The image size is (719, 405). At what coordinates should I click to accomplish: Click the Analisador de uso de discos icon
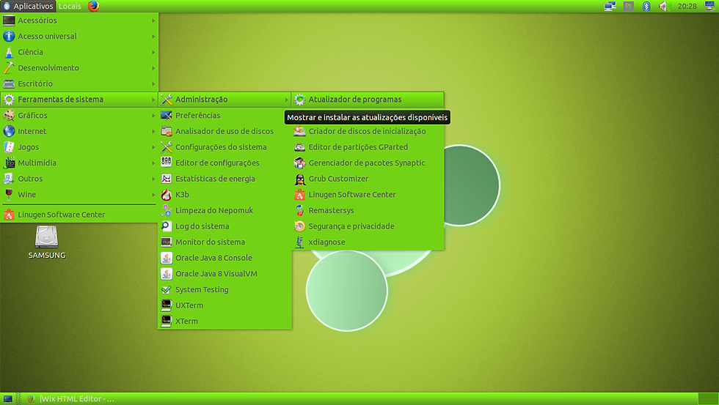pyautogui.click(x=167, y=131)
